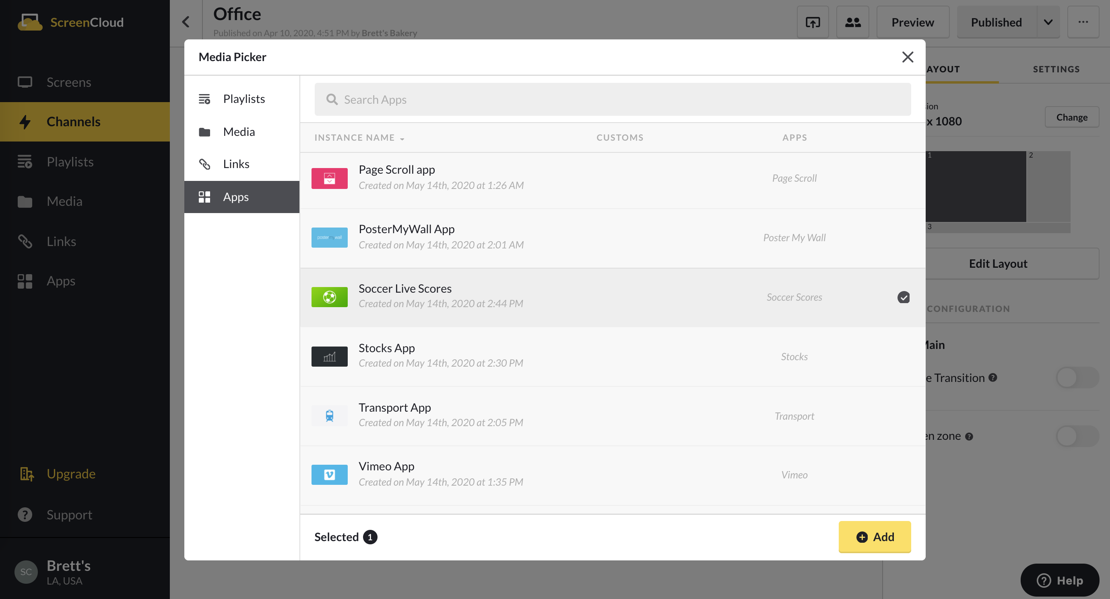Viewport: 1110px width, 599px height.
Task: Uncheck the Soccer Live Scores selection checkmark
Action: [x=903, y=297]
